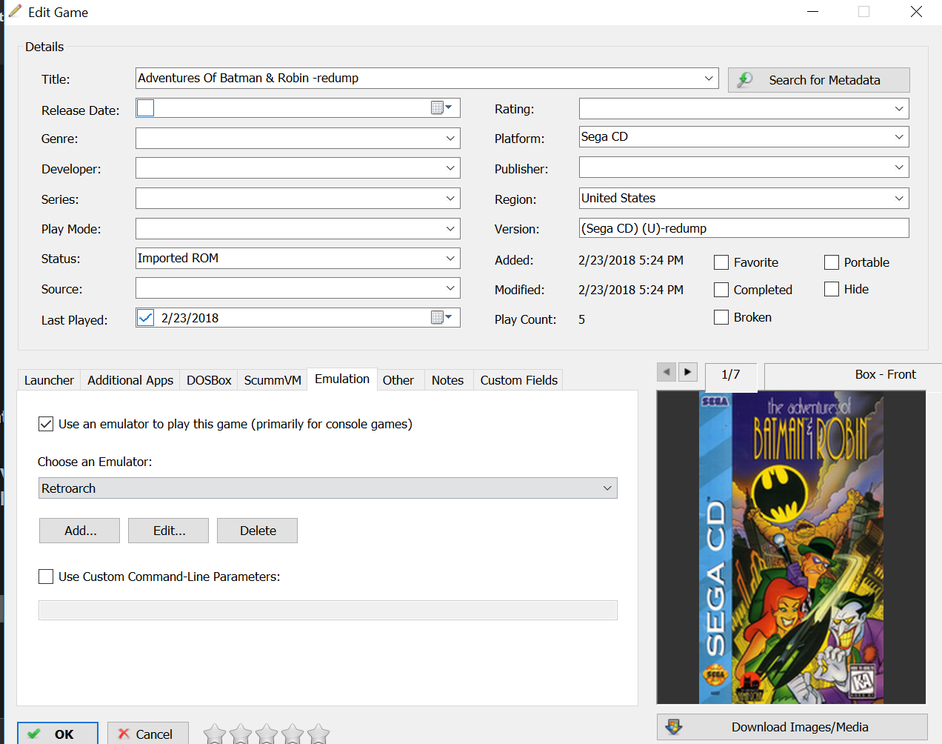Click the magnifier icon in Search for Metadata
This screenshot has height=744, width=942.
pos(745,79)
